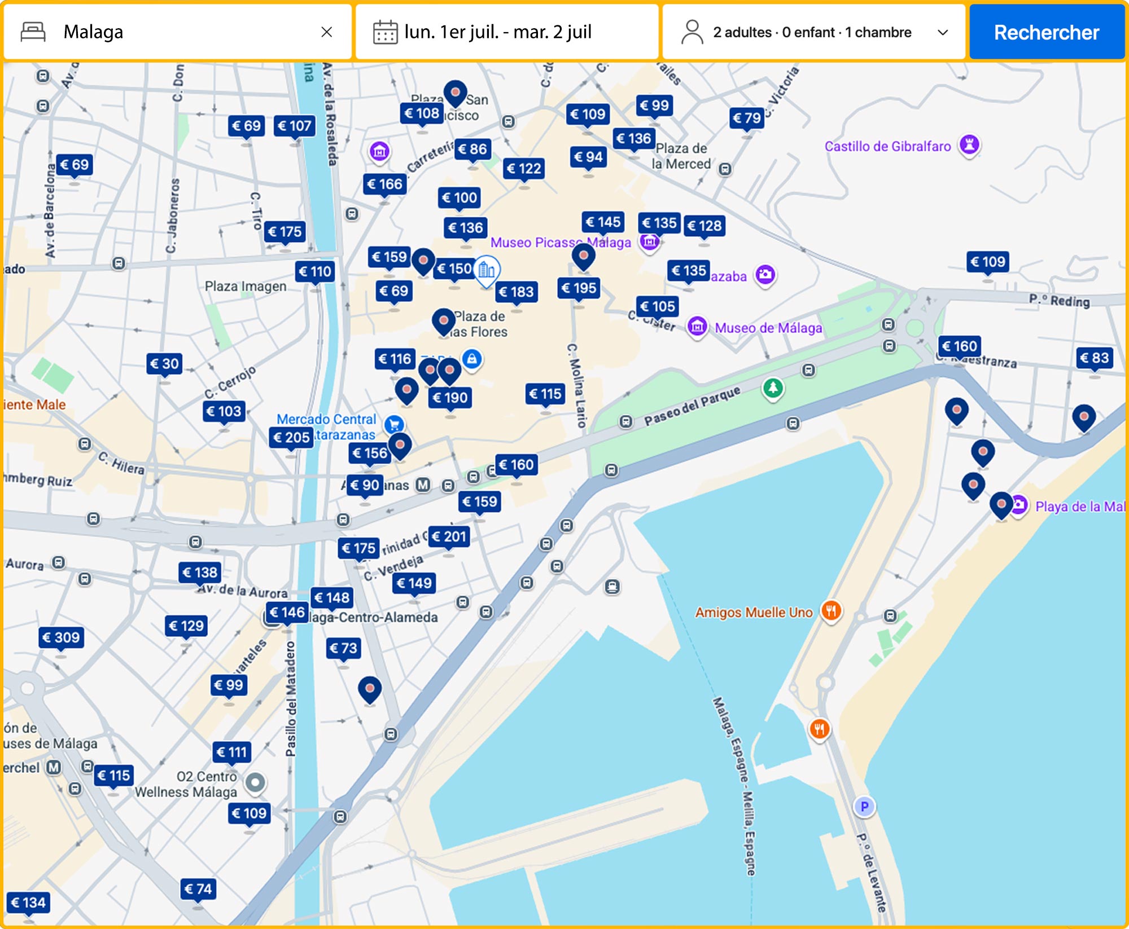The height and width of the screenshot is (929, 1129).
Task: Click inside the Malaga destination input field
Action: [x=169, y=32]
